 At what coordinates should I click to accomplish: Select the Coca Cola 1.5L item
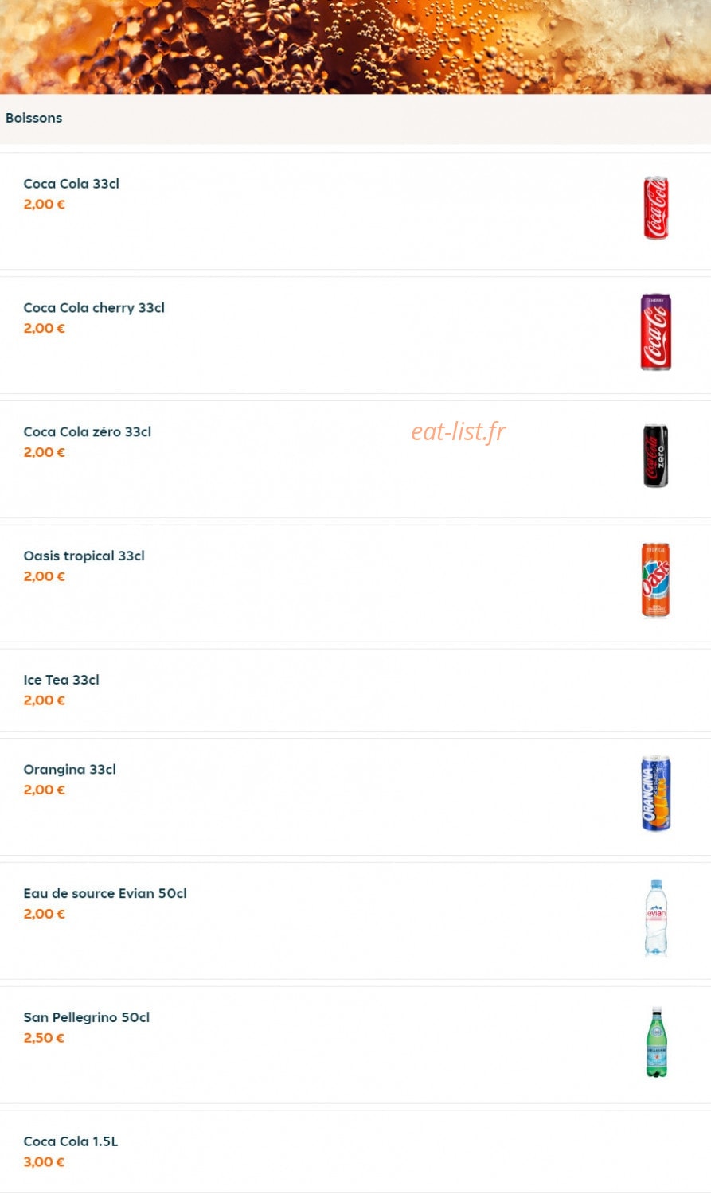tap(70, 1142)
